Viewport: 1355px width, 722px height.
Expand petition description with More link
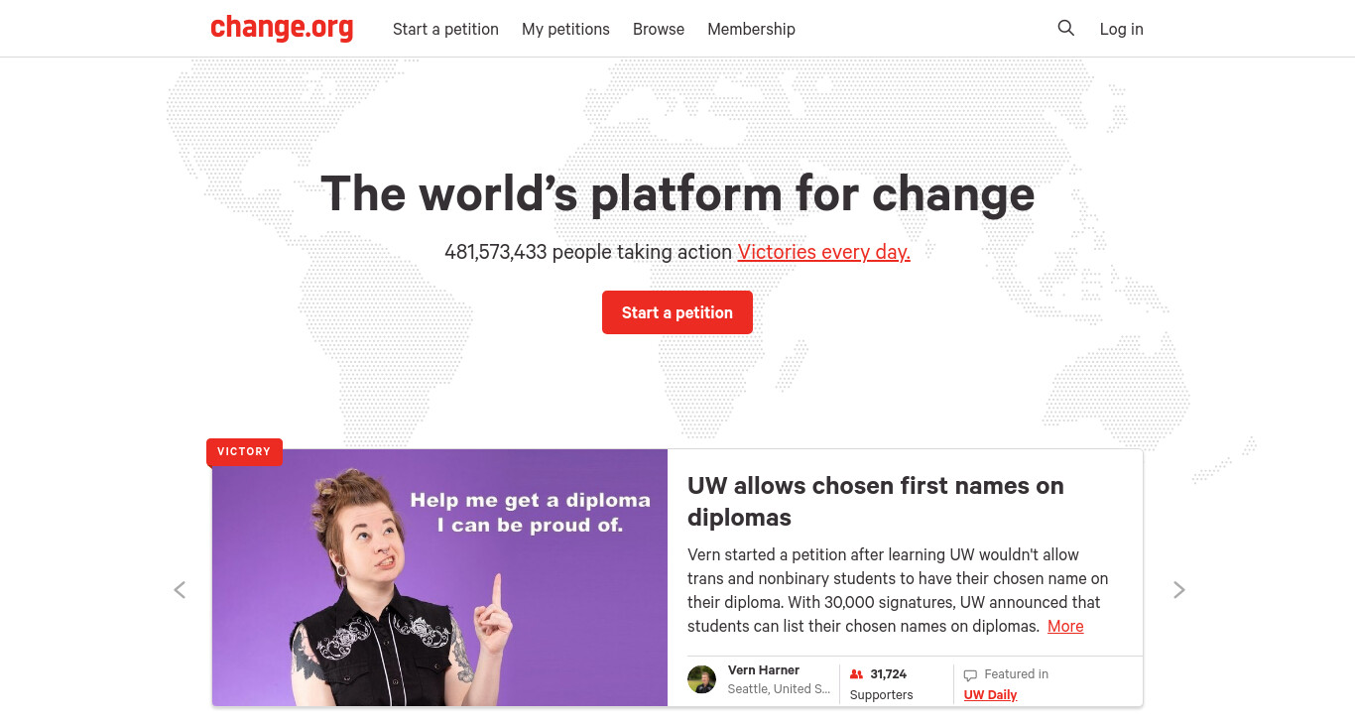tap(1065, 626)
